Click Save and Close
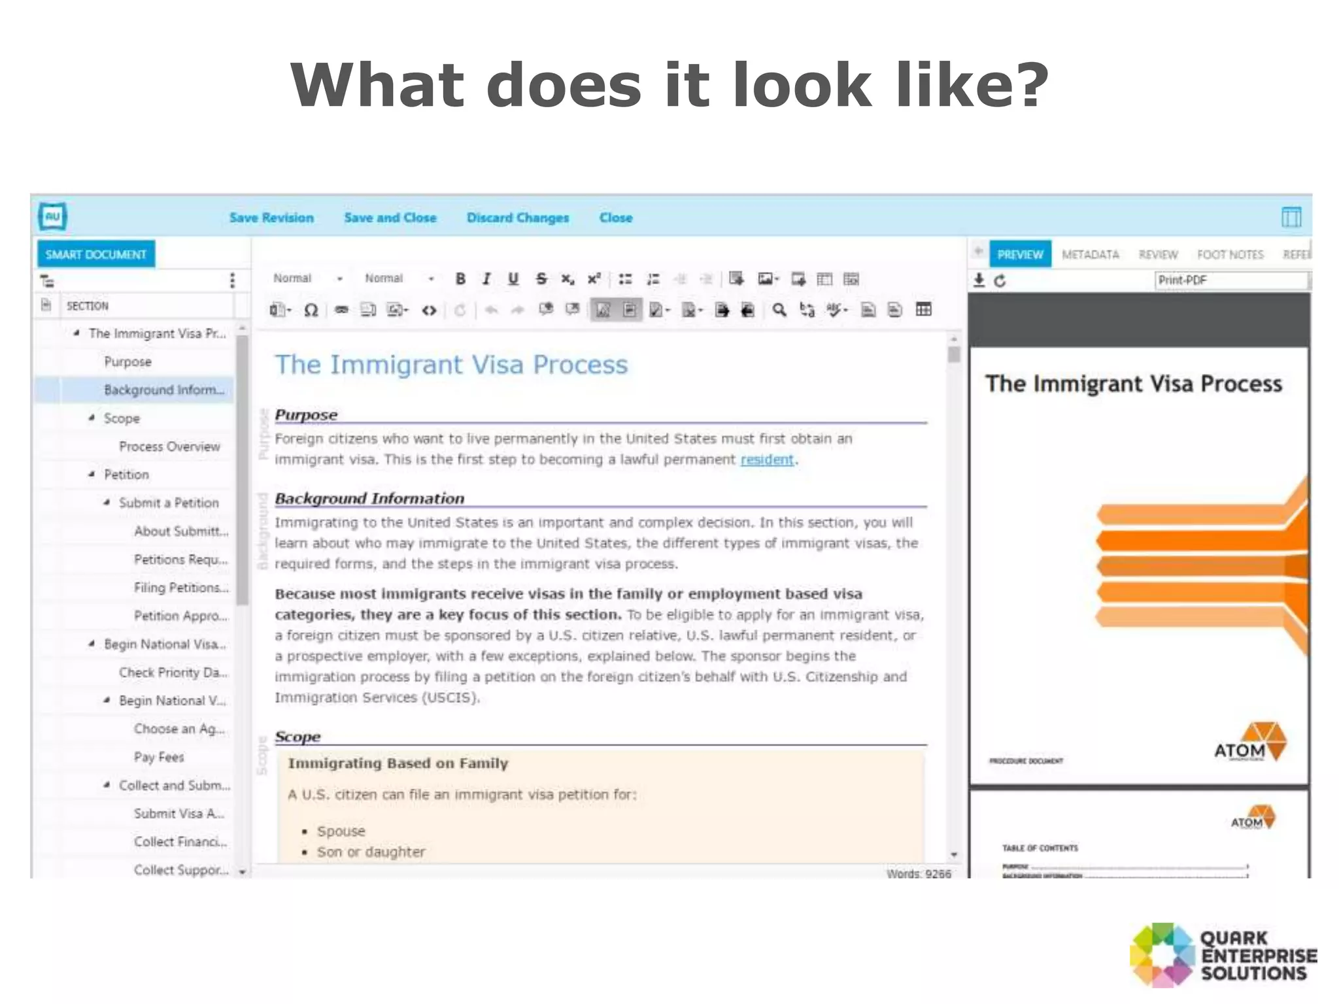The width and height of the screenshot is (1339, 1004). click(x=390, y=218)
